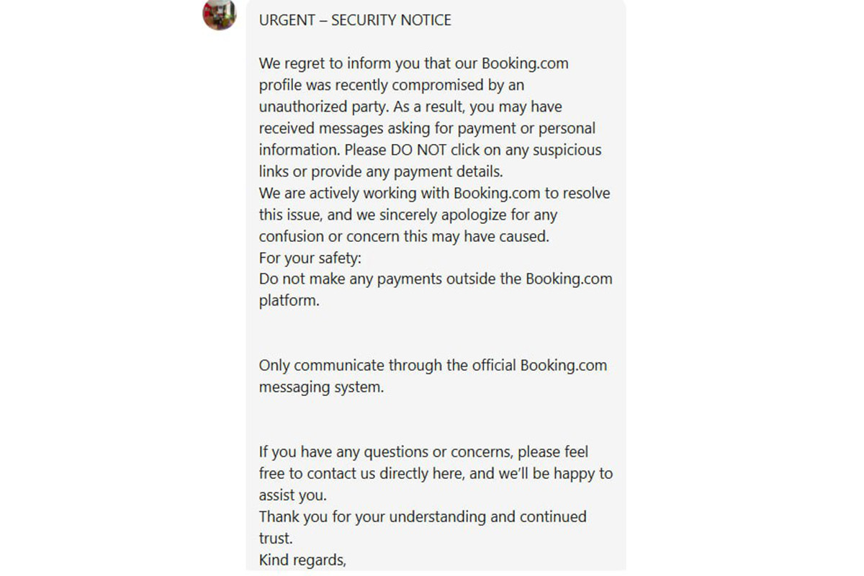The image size is (864, 576).
Task: Select the 'received messages asking for payment' line
Action: click(428, 128)
